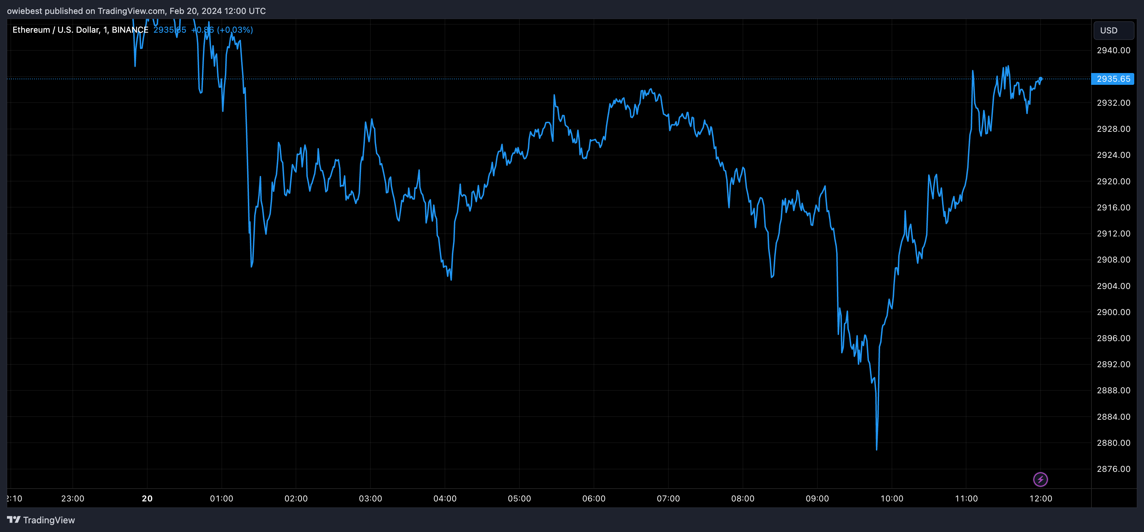Click the 2896.00 price axis label
1144x532 pixels.
point(1113,338)
